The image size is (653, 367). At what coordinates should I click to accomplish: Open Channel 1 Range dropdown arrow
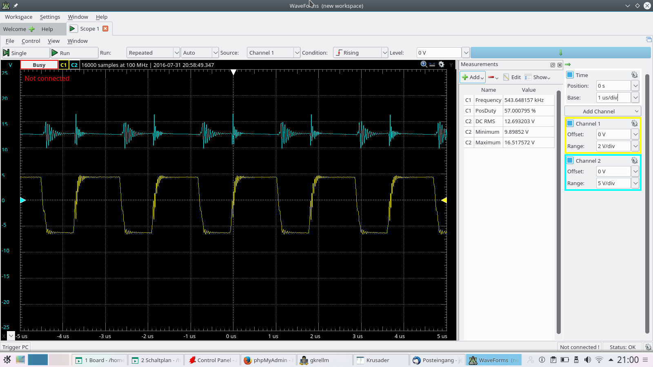point(635,146)
